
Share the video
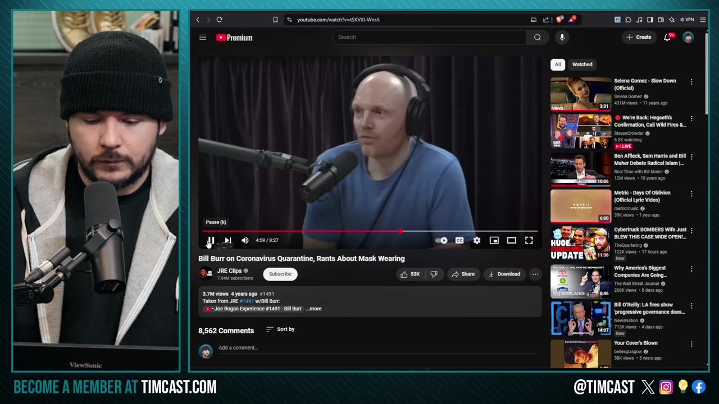[x=463, y=274]
